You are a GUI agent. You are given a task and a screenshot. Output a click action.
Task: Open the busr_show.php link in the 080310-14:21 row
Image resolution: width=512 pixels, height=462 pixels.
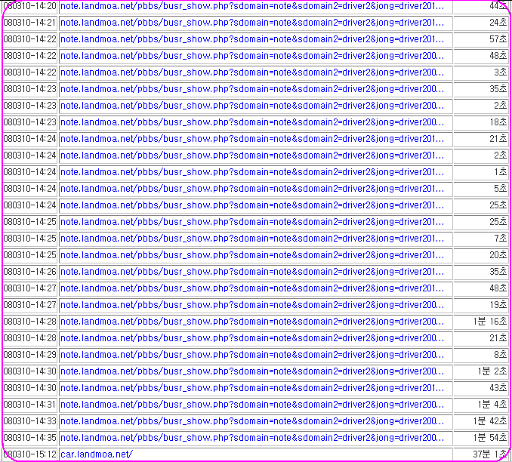click(252, 23)
